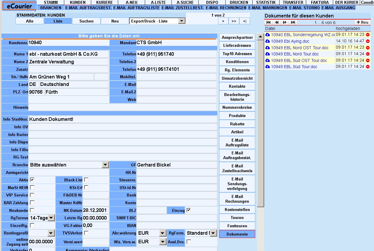Click the Suchen button
Image resolution: width=374 pixels, height=251 pixels.
pos(86,21)
